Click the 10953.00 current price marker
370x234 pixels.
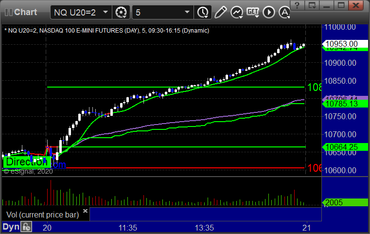pos(345,44)
